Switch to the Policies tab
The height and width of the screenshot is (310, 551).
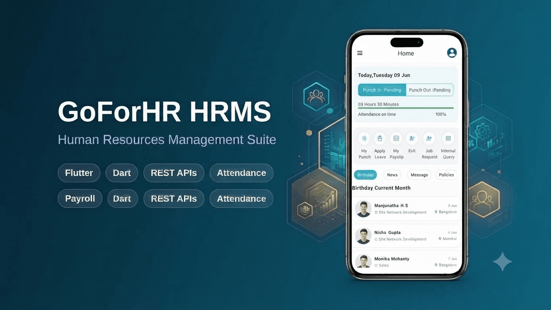(446, 175)
